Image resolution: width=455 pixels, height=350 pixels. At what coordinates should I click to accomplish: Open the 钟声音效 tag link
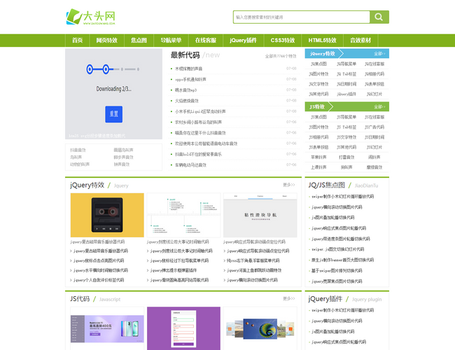122,164
